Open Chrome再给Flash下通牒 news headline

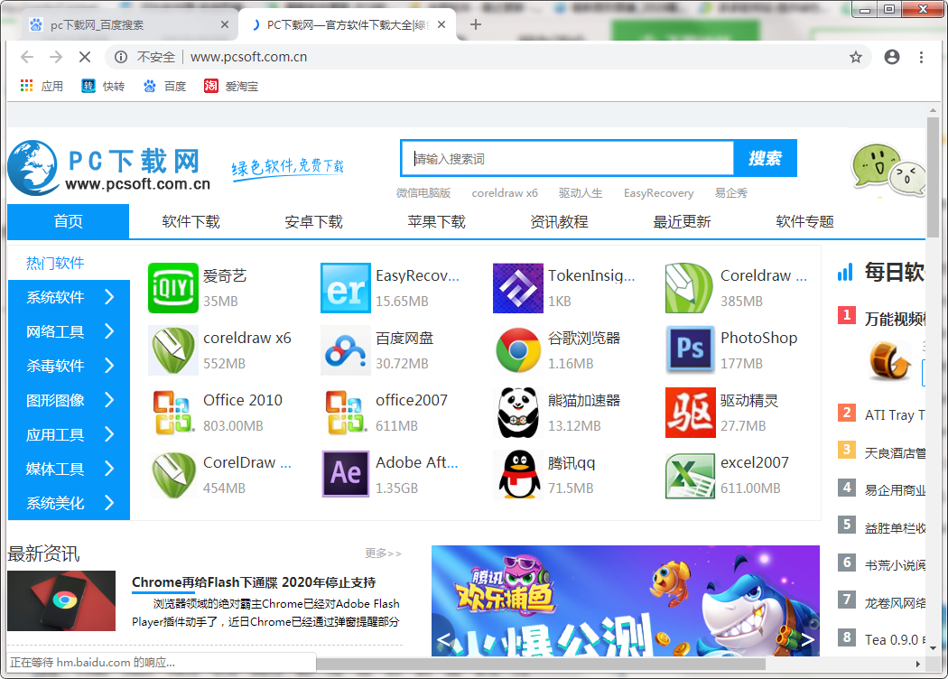tap(254, 582)
